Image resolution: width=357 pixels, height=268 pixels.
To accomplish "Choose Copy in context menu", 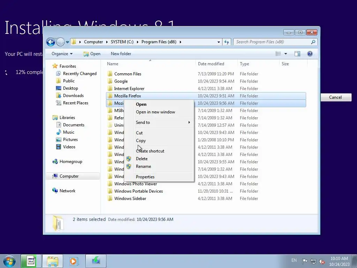I will point(159,141).
